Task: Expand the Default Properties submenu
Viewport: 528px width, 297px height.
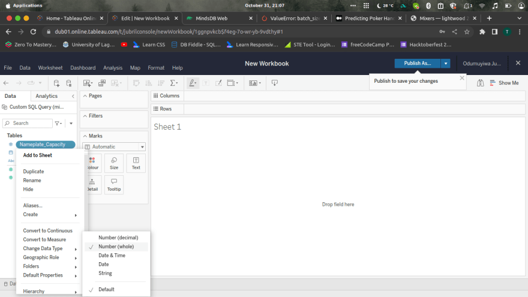Action: [50, 275]
